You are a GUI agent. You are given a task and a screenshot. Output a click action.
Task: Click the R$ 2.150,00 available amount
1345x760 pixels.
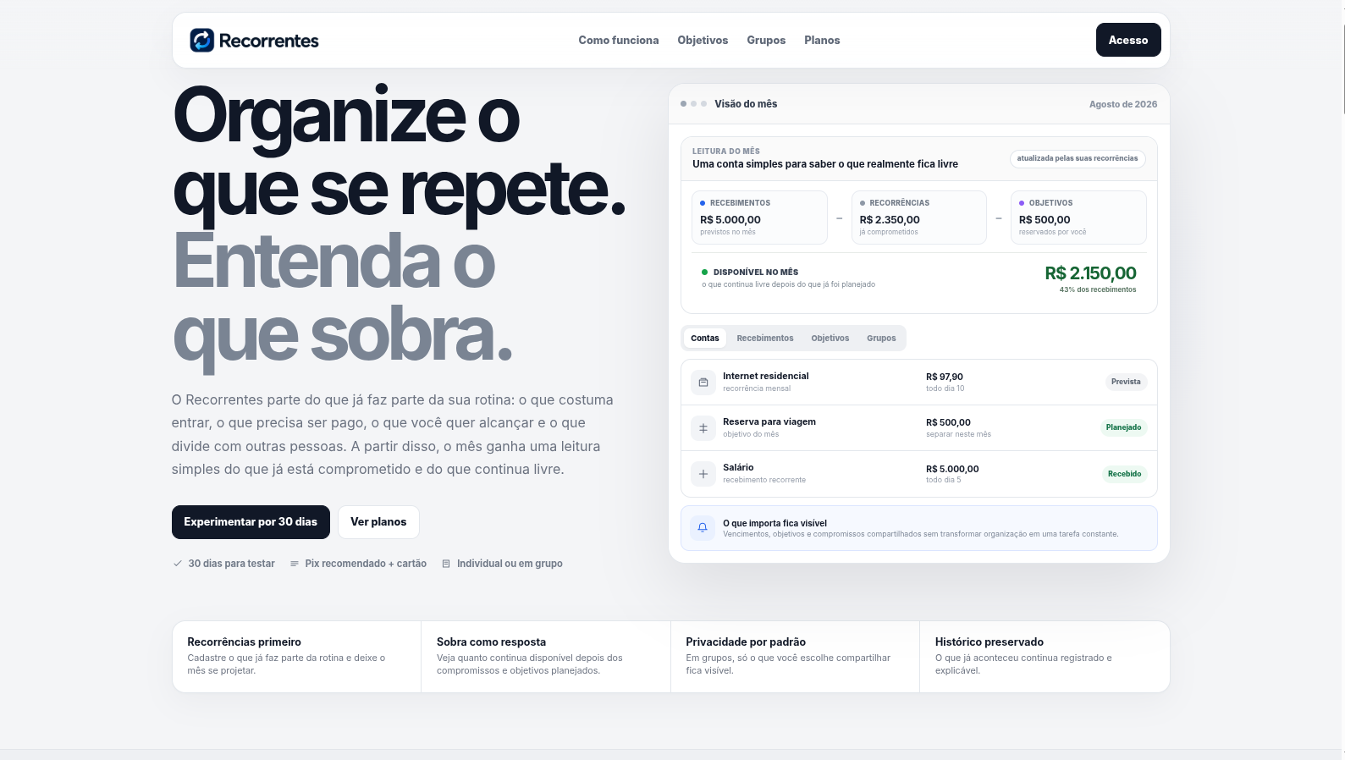click(1090, 273)
